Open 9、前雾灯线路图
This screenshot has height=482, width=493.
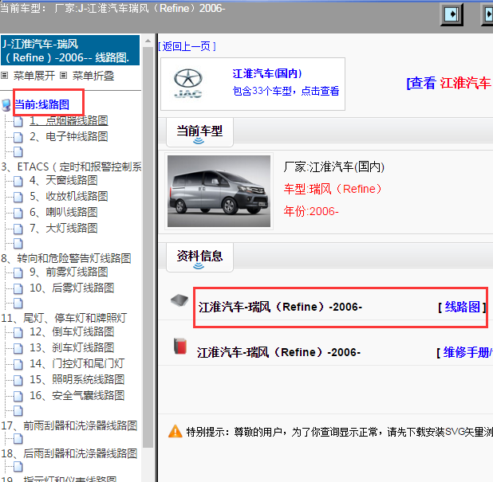coord(69,272)
